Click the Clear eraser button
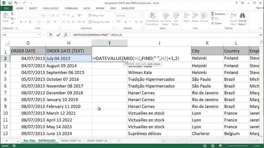264x148 pixels. pyautogui.click(x=217, y=23)
